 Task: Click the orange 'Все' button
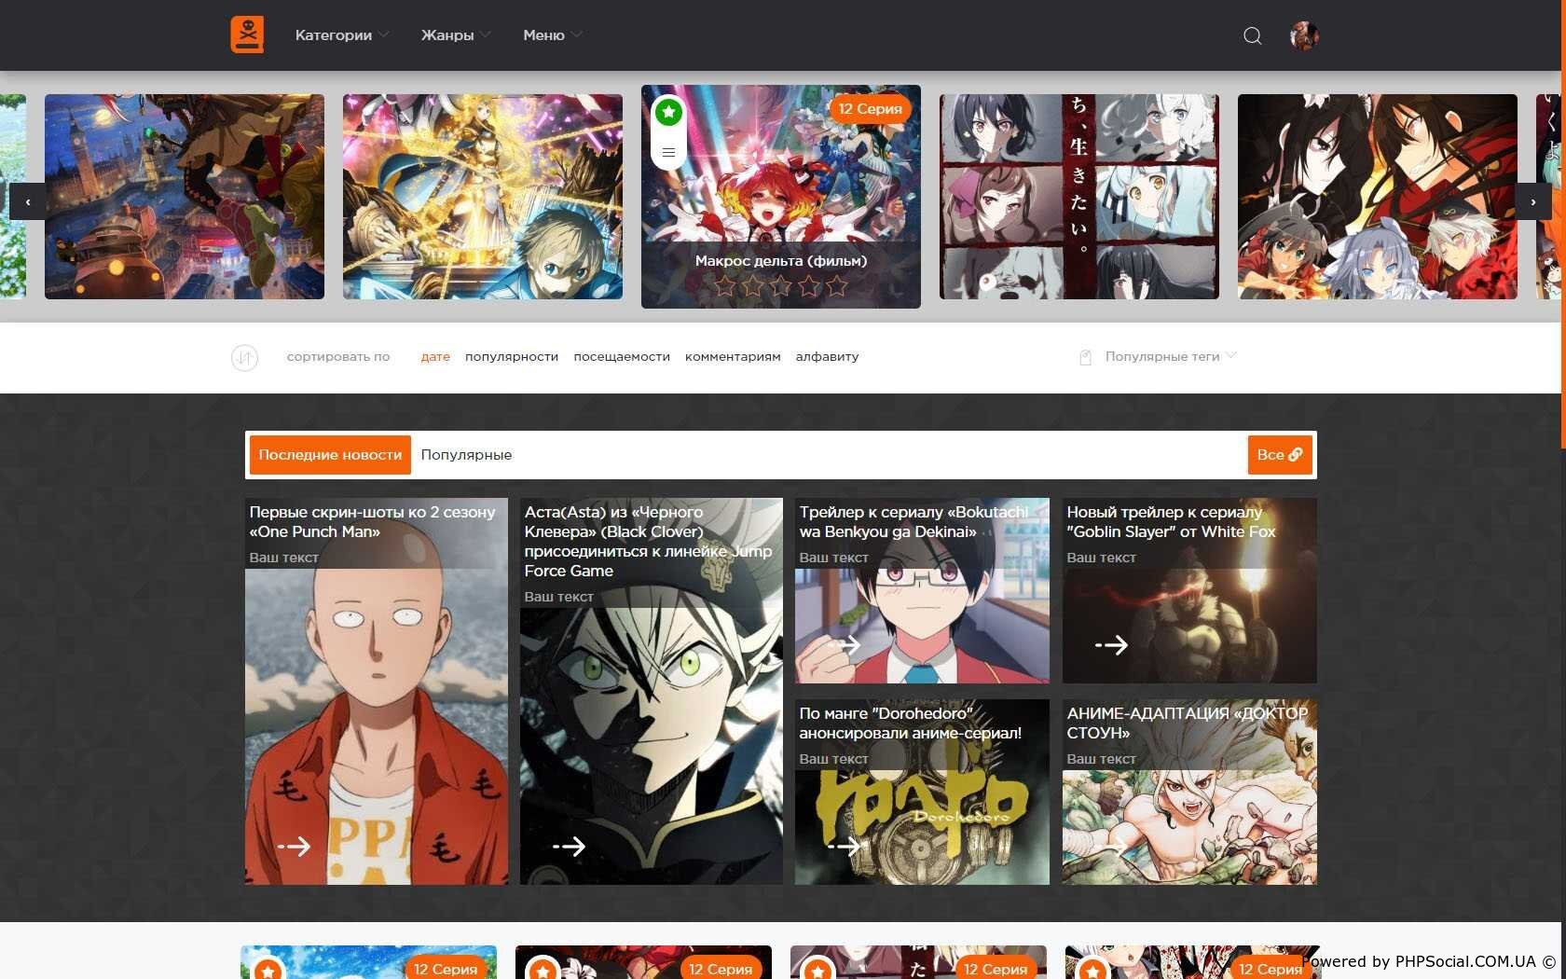pos(1279,455)
